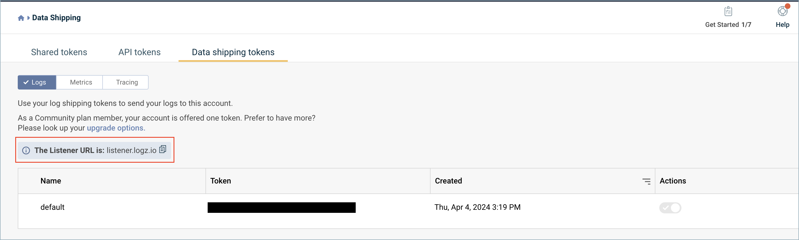Switch to the API tokens tab

(x=139, y=52)
